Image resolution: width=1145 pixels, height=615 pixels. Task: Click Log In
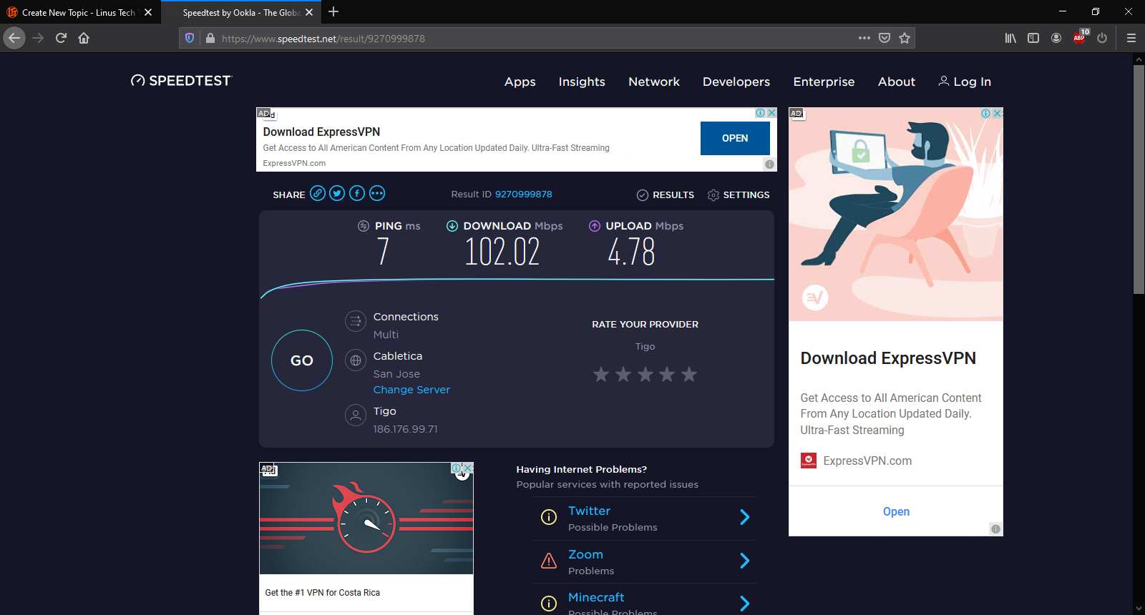pos(965,82)
